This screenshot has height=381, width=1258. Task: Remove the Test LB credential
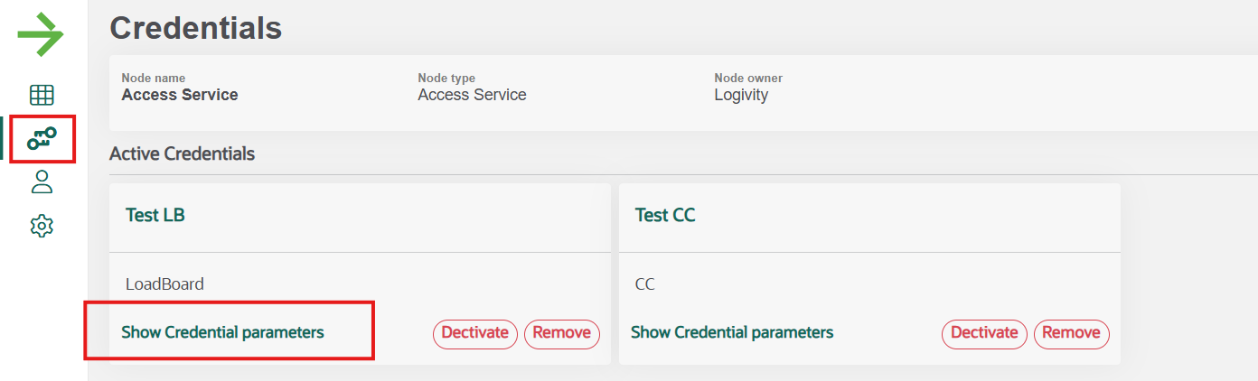[x=562, y=333]
